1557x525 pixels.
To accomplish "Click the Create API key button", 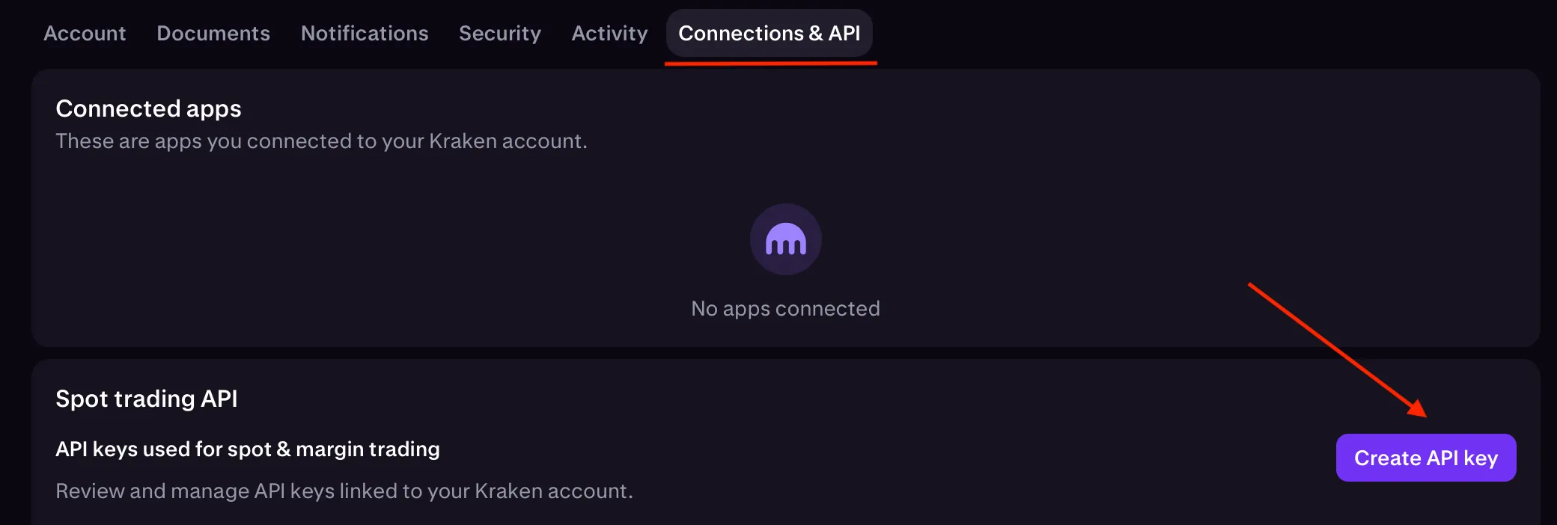I will pyautogui.click(x=1426, y=458).
